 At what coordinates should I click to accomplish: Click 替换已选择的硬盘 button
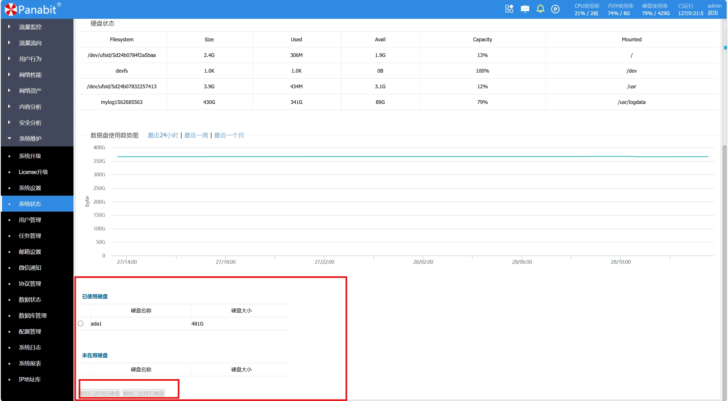coord(144,393)
